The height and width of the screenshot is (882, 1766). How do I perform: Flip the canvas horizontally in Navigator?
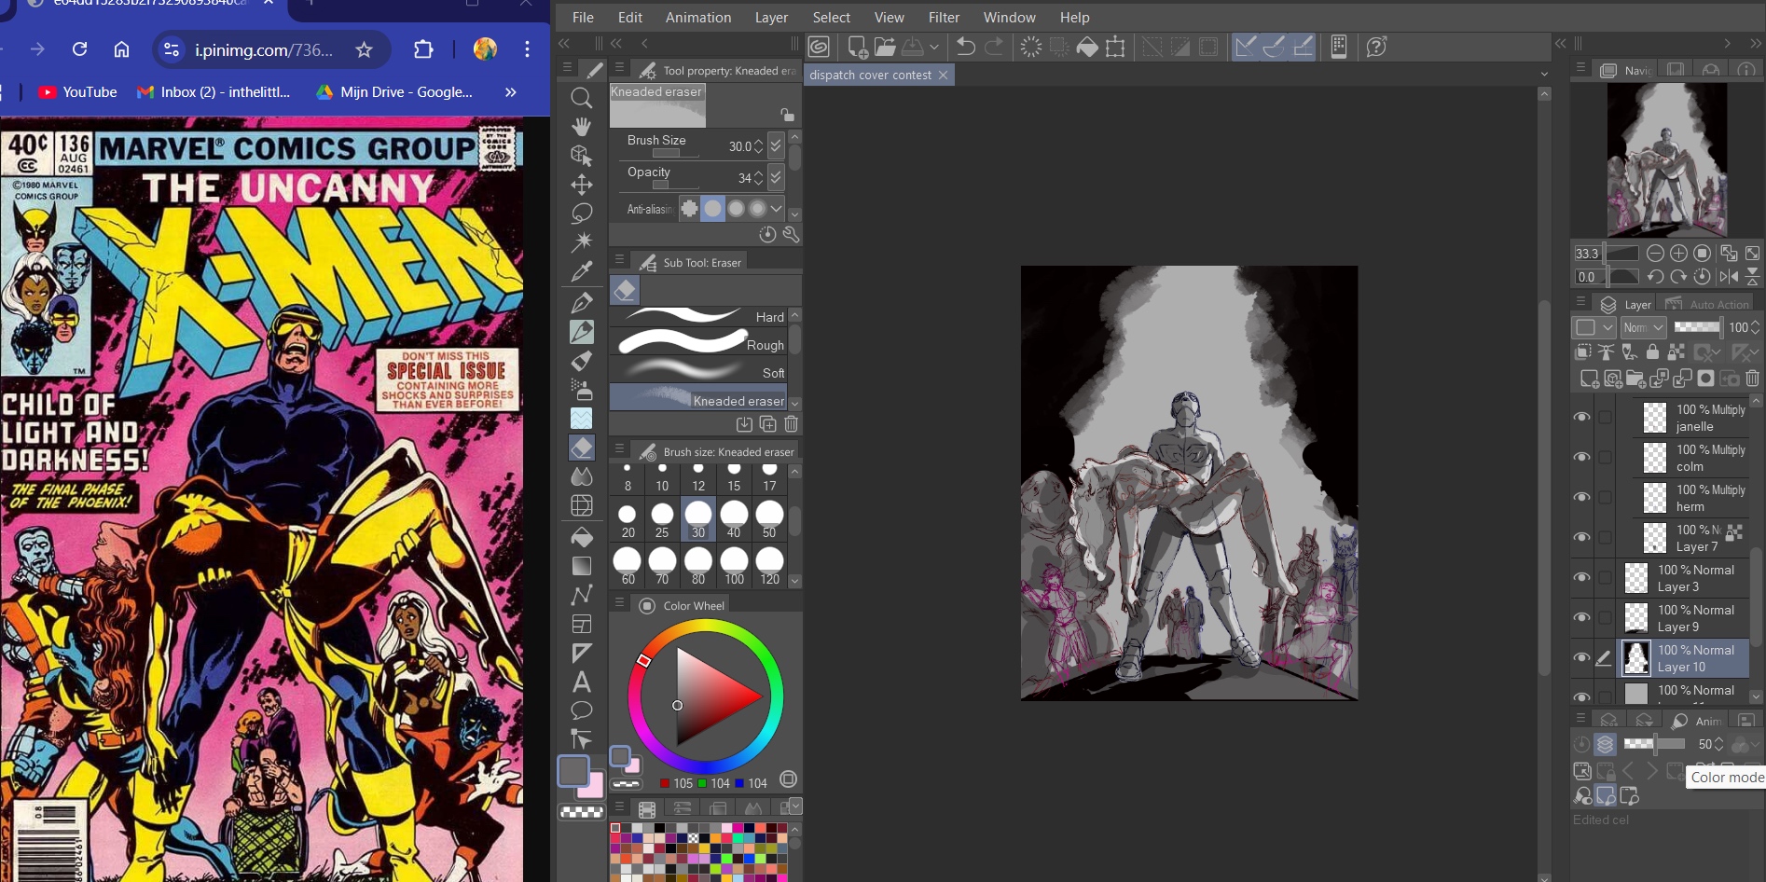[1729, 277]
